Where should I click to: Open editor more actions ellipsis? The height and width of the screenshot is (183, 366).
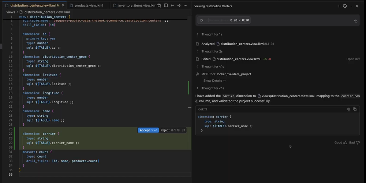point(185,5)
